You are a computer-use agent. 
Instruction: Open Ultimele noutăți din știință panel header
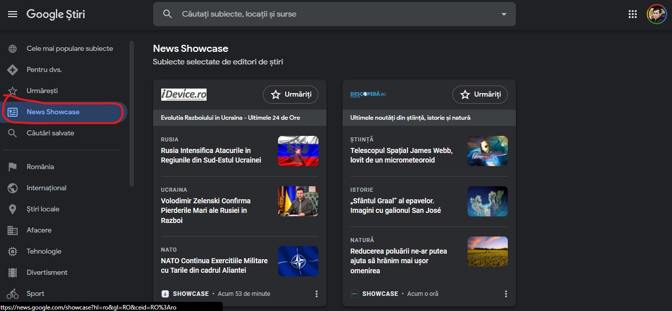pyautogui.click(x=429, y=118)
